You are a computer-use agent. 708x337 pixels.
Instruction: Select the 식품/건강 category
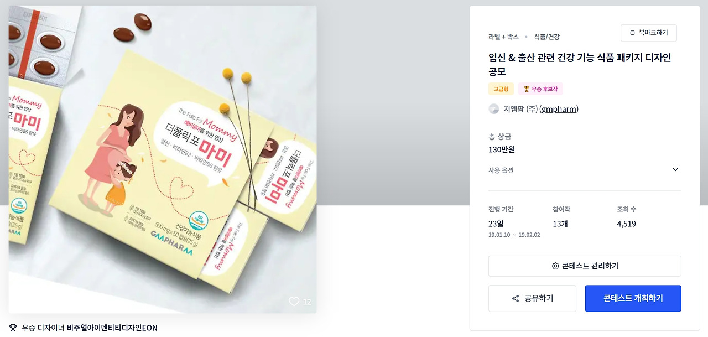coord(546,37)
